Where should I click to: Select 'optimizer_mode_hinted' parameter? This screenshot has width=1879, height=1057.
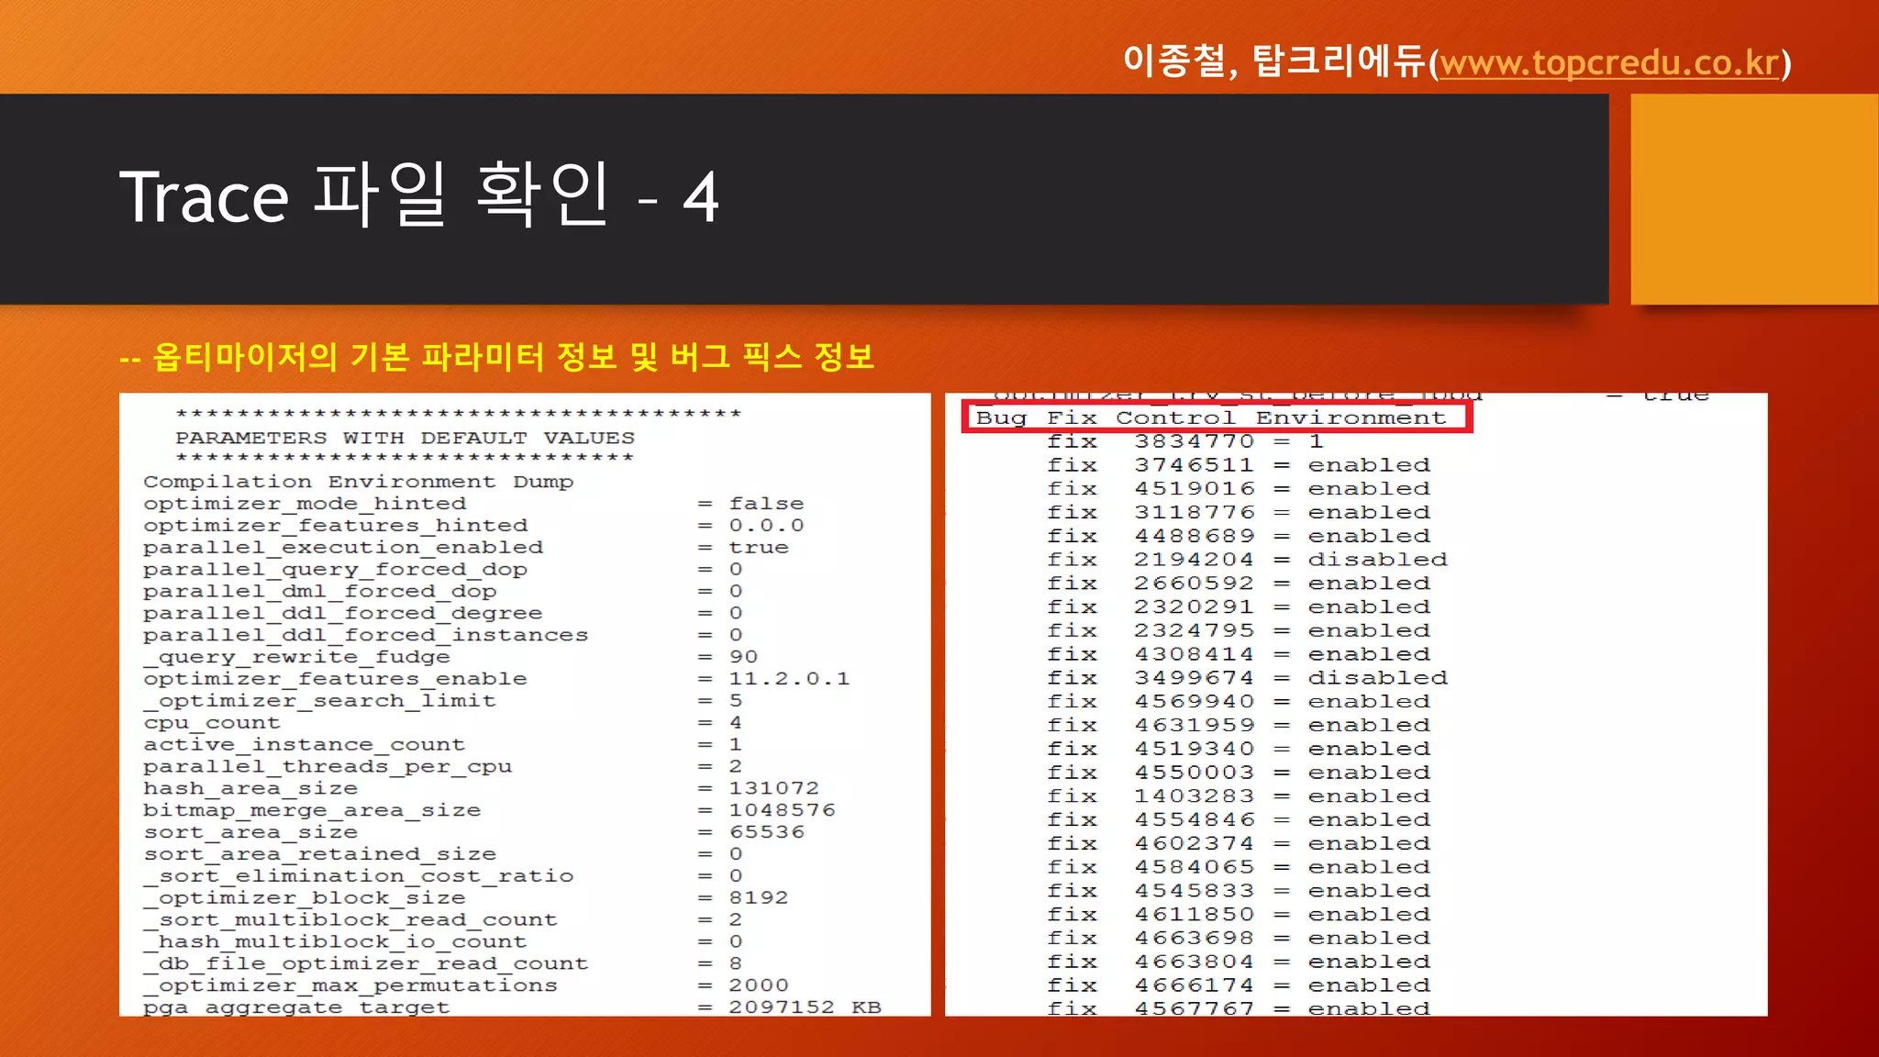point(305,504)
